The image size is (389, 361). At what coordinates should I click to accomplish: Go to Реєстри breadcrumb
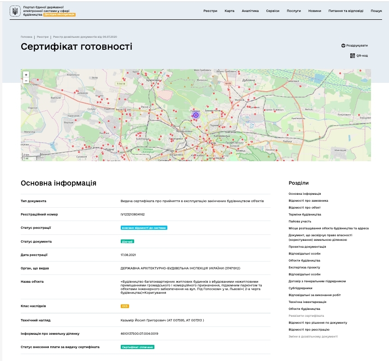43,37
